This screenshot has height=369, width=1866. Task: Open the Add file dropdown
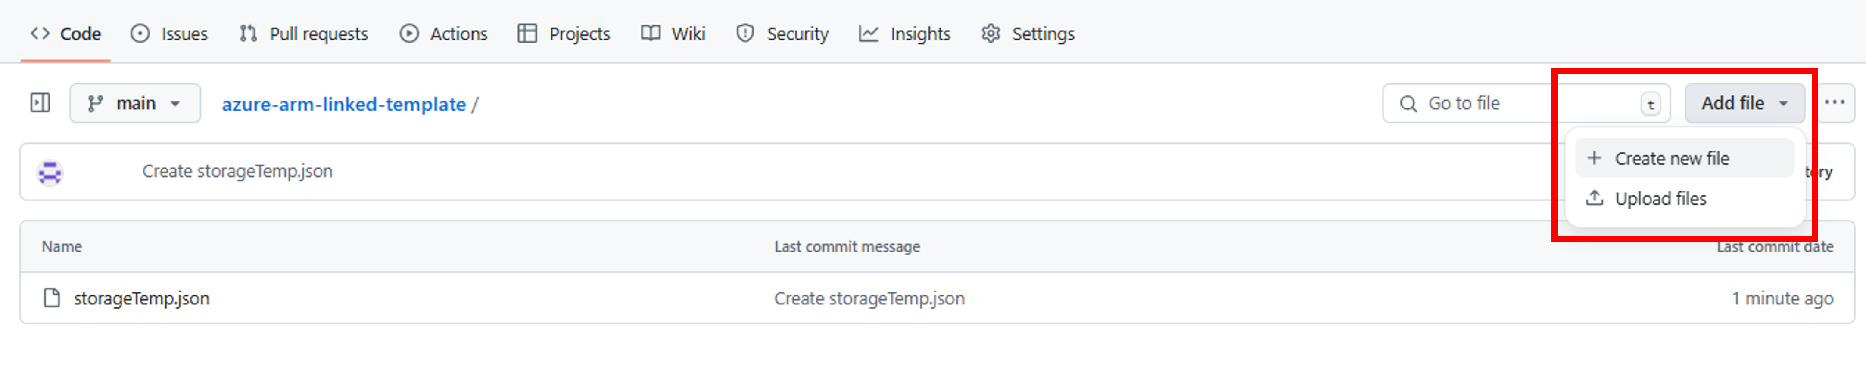[x=1744, y=103]
